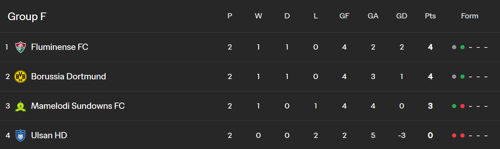This screenshot has width=500, height=149.
Task: Open the Borussia Dortmund team page
Action: point(68,77)
